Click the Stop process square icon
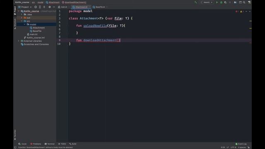The width and height of the screenshot is (265, 149). pos(230,2)
